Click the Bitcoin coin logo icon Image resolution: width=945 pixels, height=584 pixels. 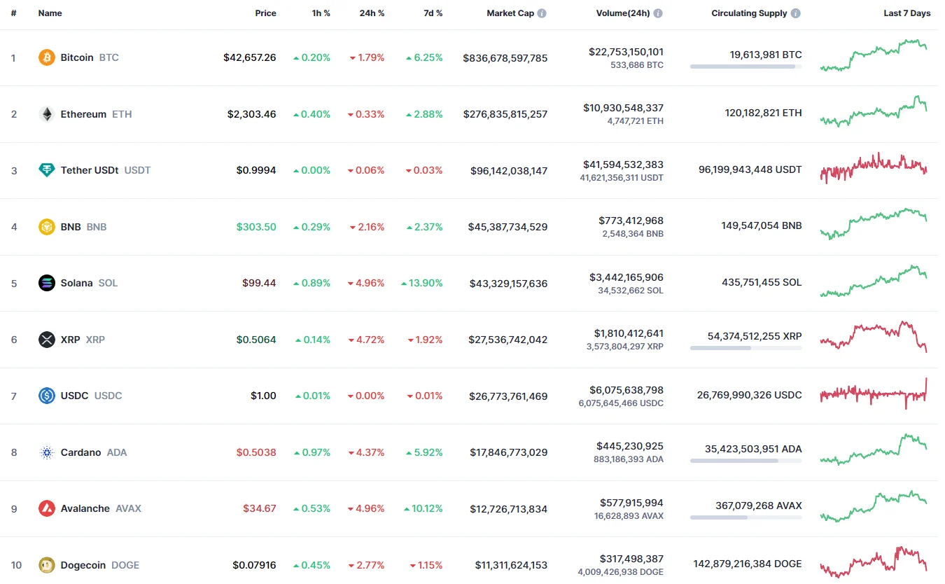(46, 57)
